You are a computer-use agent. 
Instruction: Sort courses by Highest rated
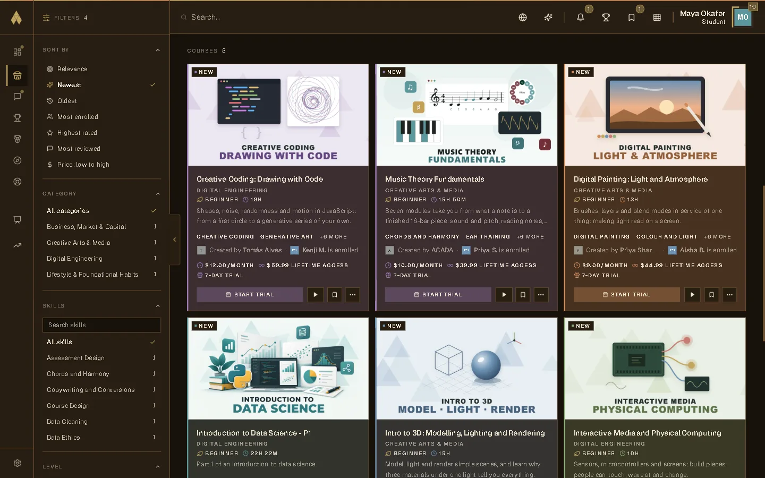[x=101, y=133]
